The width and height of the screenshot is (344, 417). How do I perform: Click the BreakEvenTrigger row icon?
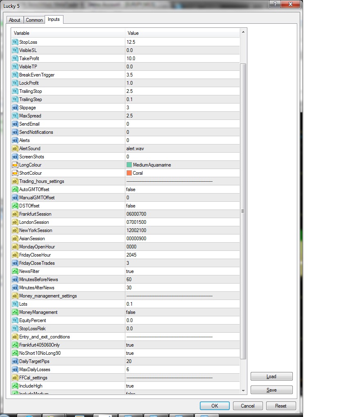pyautogui.click(x=15, y=75)
